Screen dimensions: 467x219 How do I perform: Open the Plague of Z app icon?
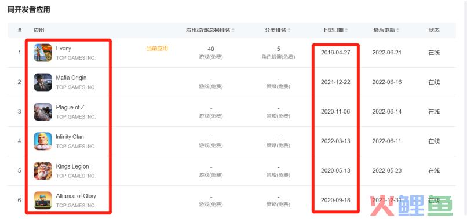[x=43, y=112]
